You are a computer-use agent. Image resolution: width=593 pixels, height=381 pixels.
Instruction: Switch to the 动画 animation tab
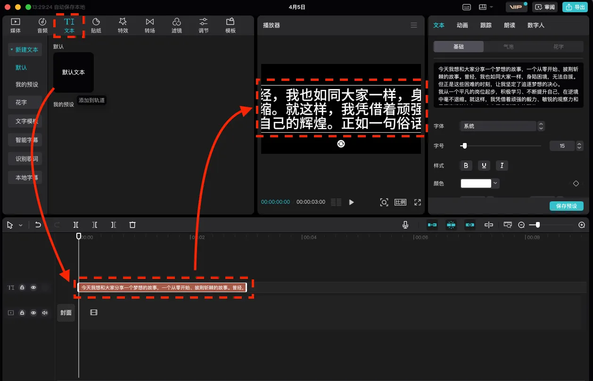462,25
